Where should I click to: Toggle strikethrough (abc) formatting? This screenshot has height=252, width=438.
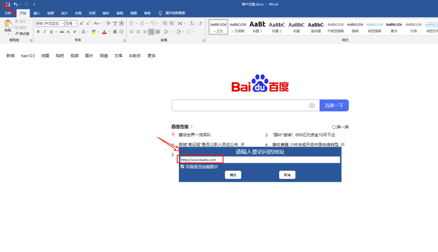[62, 32]
